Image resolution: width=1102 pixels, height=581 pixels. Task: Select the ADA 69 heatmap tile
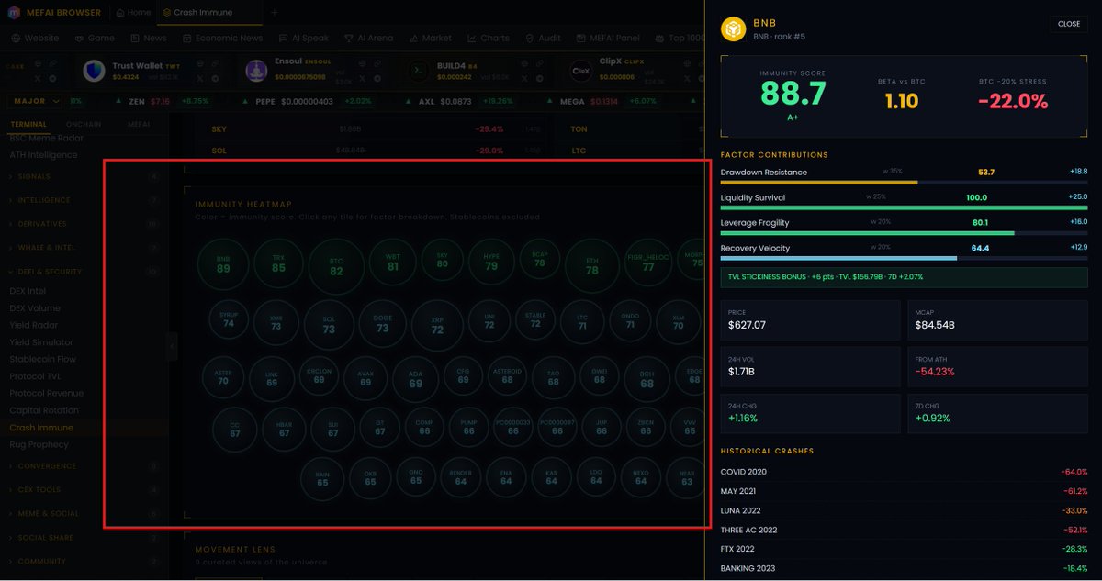pyautogui.click(x=416, y=380)
